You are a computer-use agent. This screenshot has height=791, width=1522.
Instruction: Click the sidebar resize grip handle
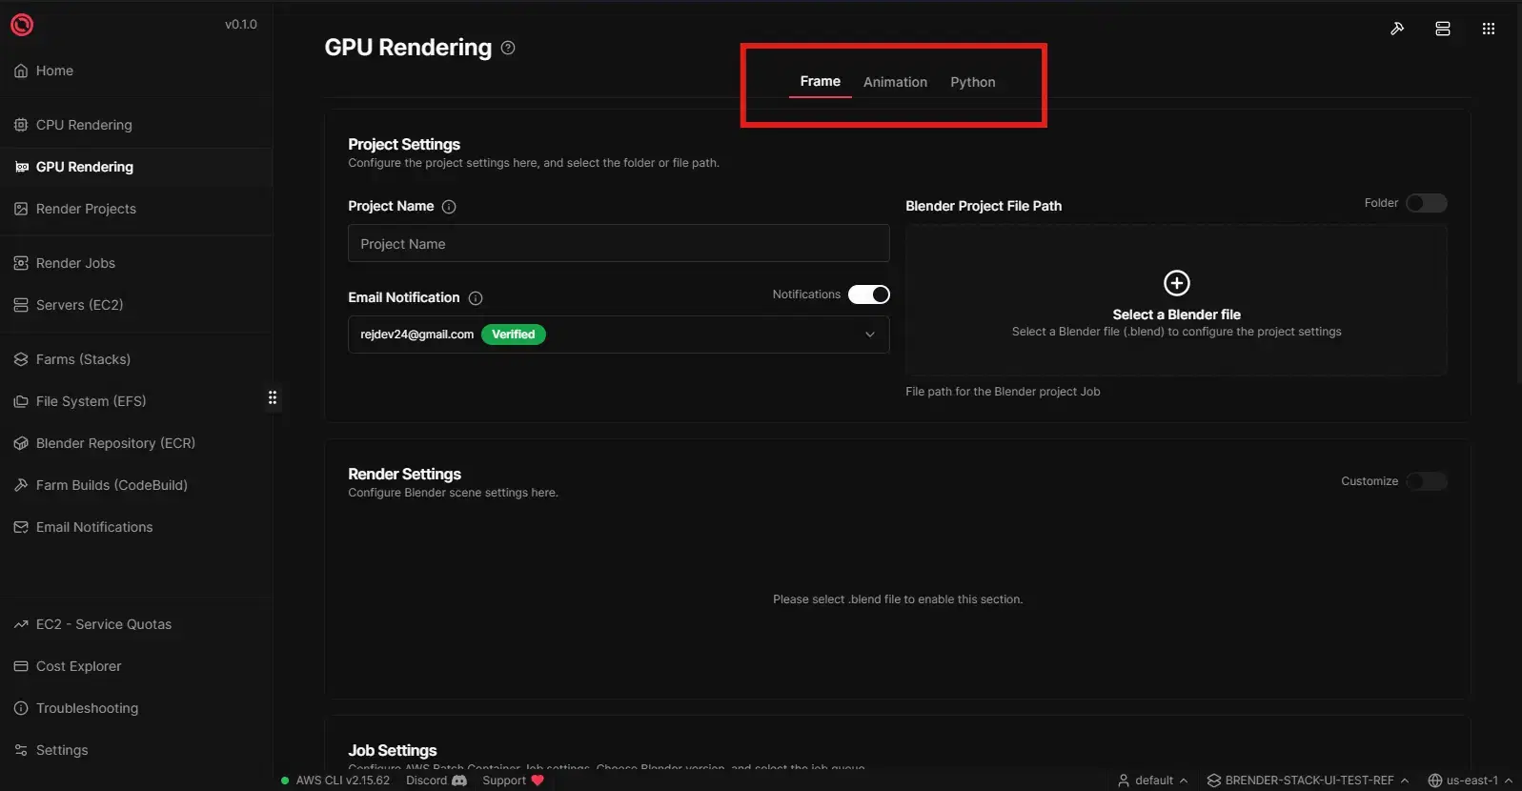[273, 397]
